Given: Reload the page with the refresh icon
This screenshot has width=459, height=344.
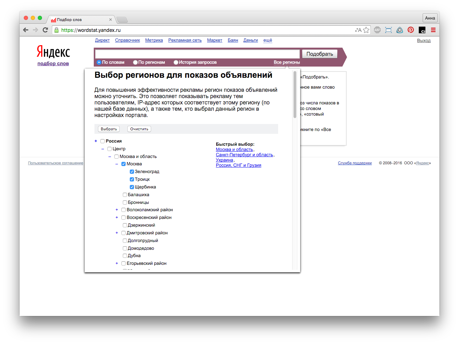Looking at the screenshot, I should click(45, 30).
